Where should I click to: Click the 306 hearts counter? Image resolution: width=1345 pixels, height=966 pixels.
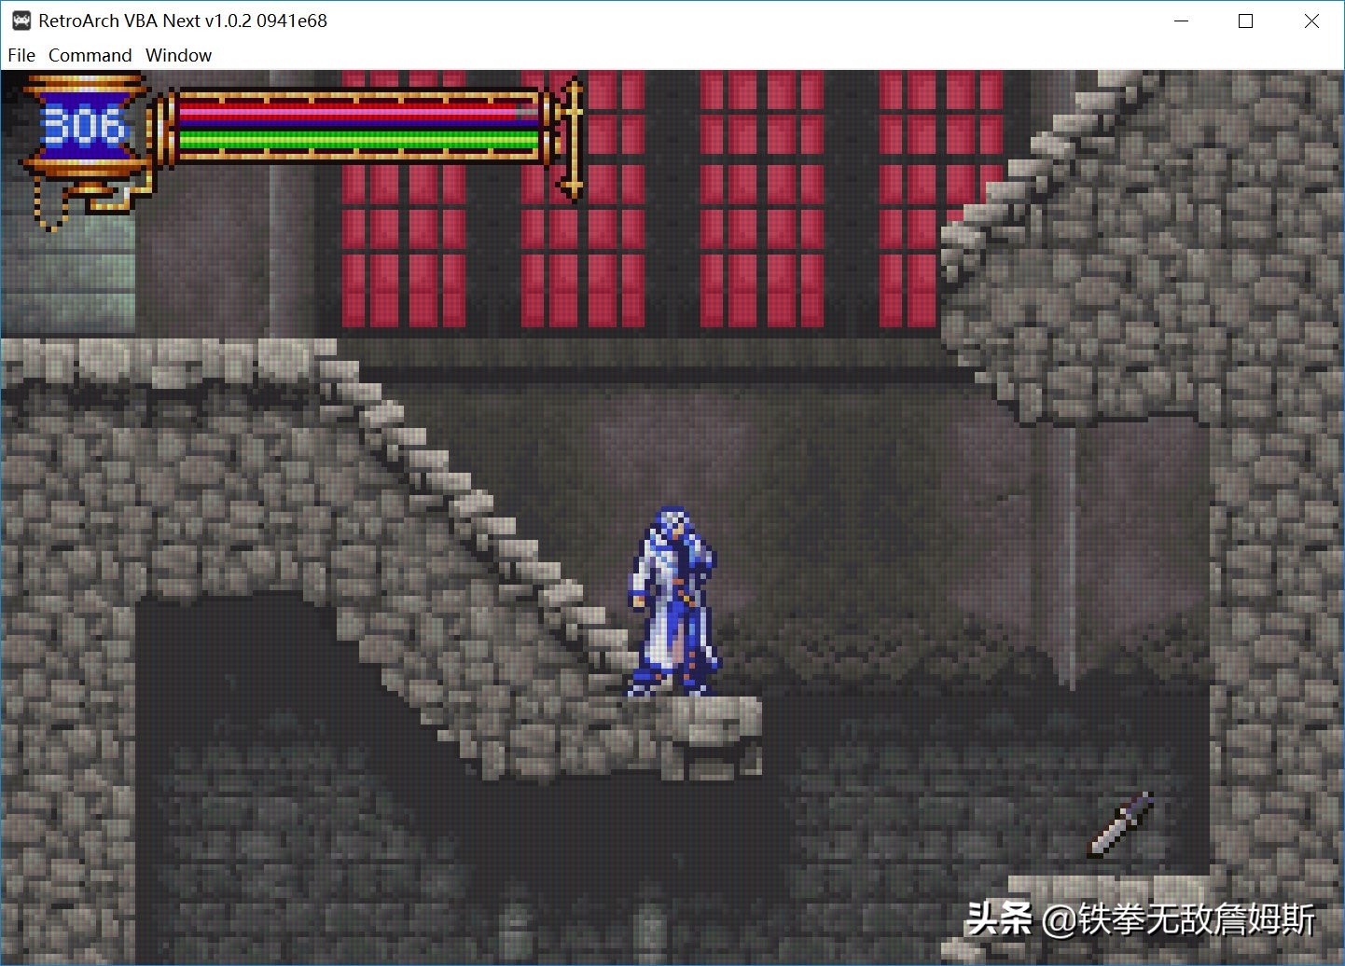coord(84,126)
